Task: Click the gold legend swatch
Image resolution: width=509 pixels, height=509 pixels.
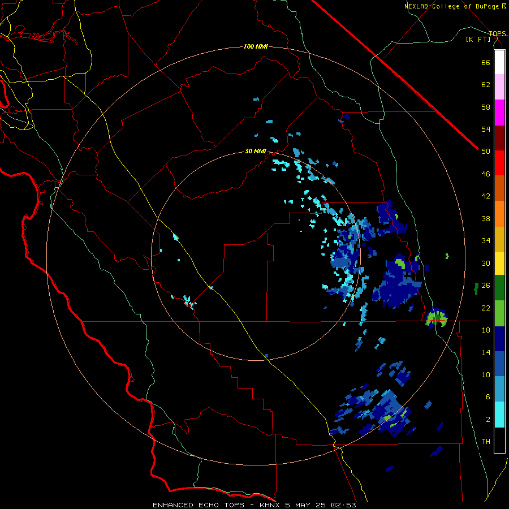Action: click(499, 239)
